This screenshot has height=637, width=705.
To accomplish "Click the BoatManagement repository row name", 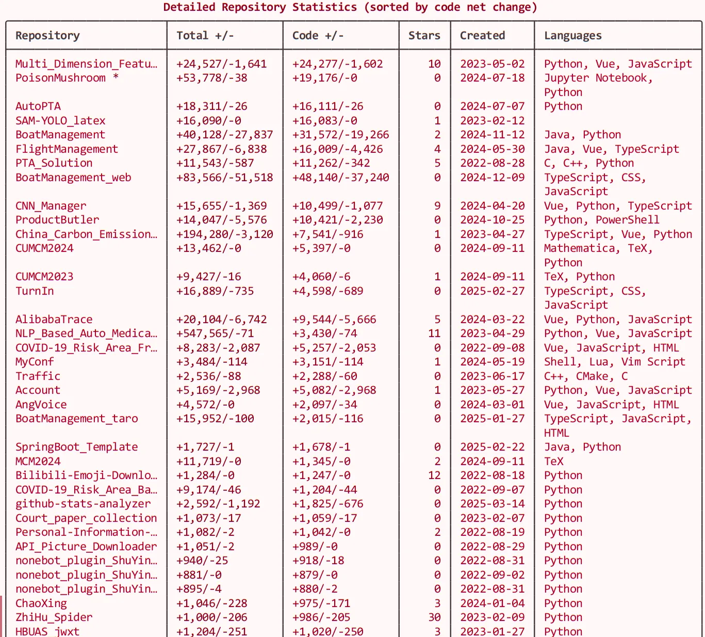I will click(60, 135).
